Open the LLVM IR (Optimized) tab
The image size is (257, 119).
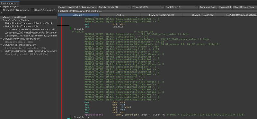tap(203, 15)
